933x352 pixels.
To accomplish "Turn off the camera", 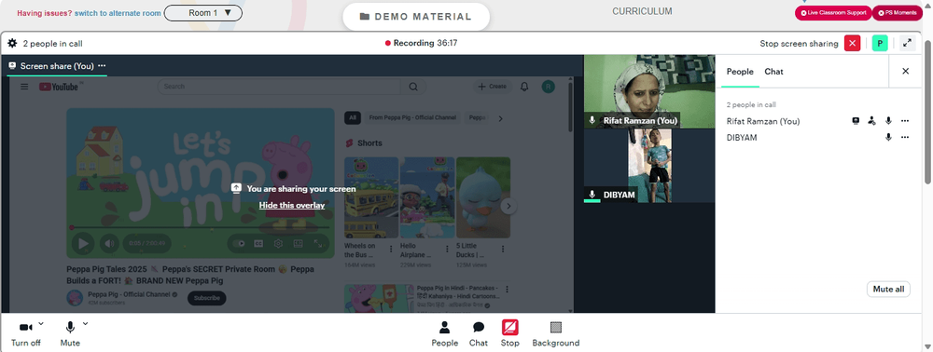I will tap(25, 333).
